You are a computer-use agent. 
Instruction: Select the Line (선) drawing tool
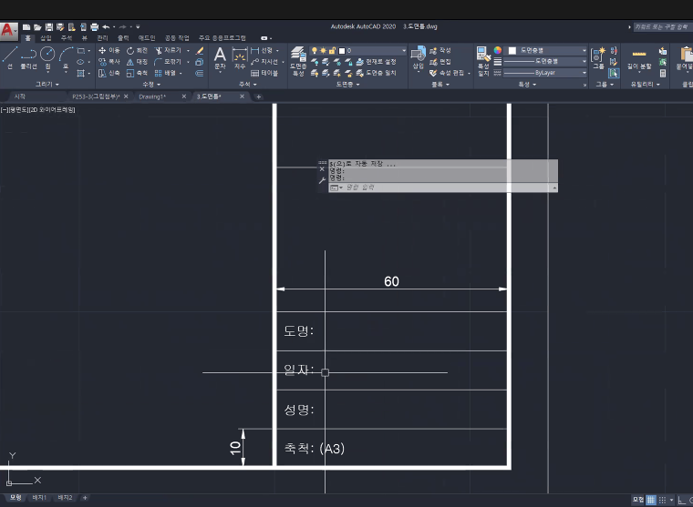point(10,58)
